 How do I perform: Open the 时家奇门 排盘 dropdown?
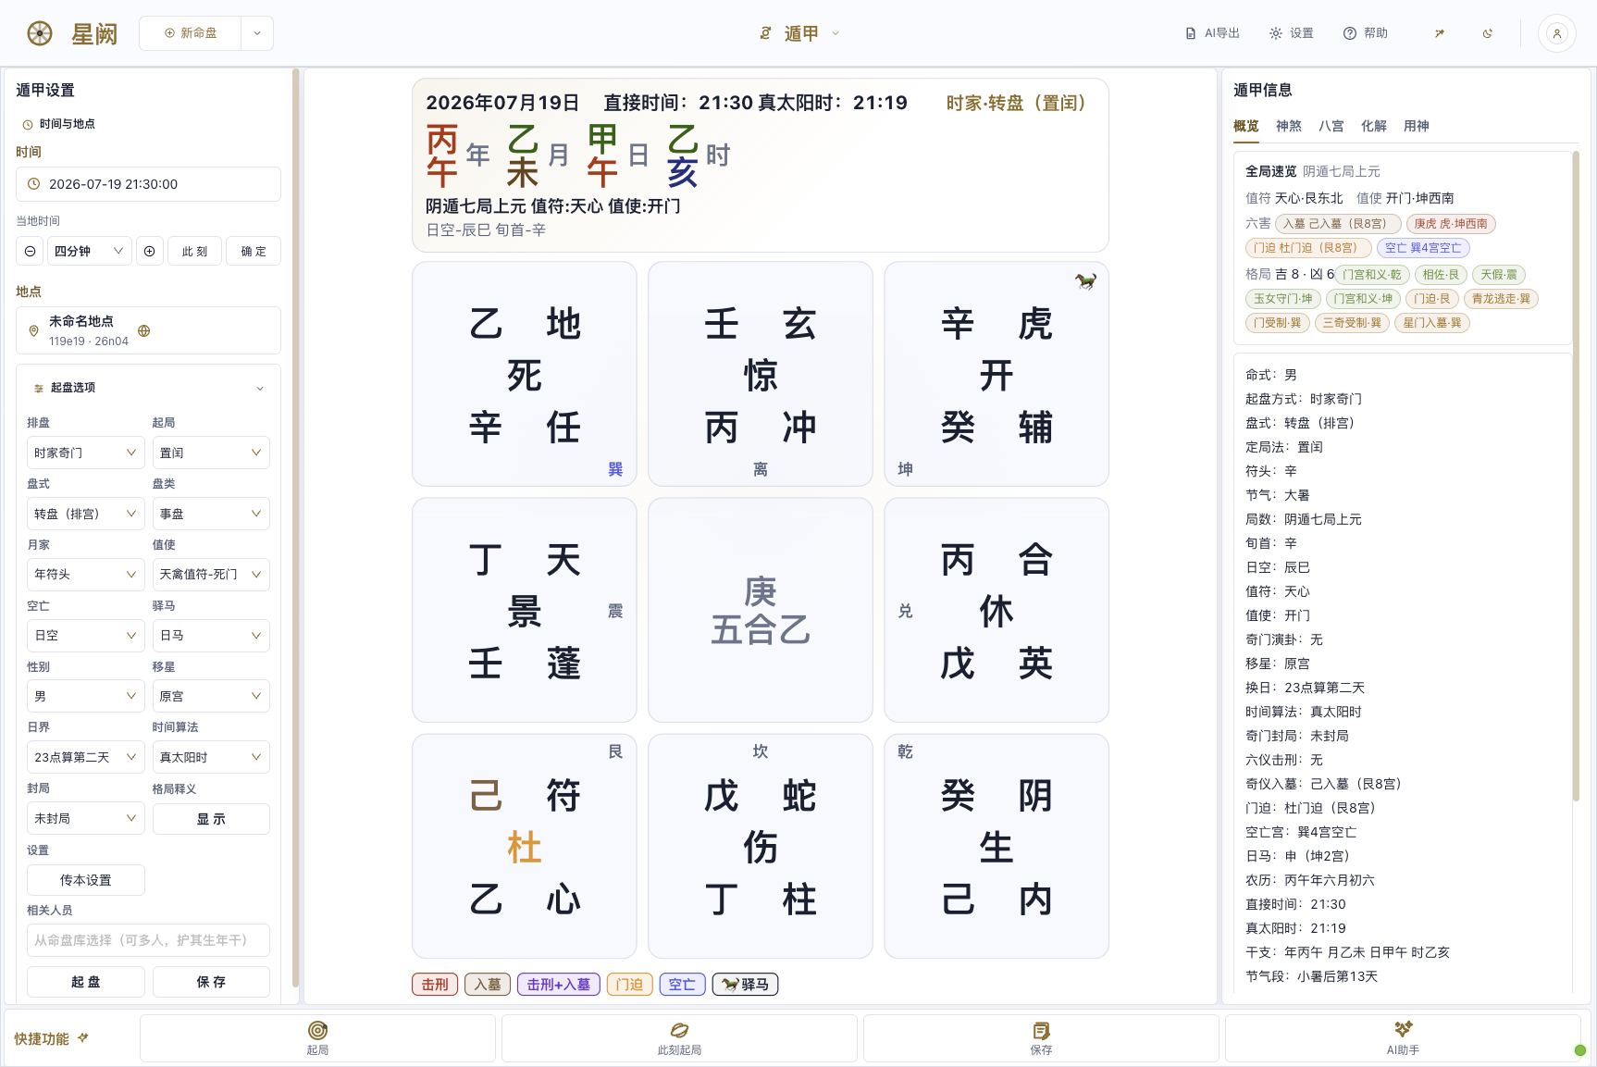pyautogui.click(x=85, y=453)
